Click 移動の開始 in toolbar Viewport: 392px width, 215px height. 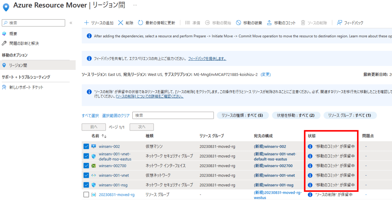point(218,23)
